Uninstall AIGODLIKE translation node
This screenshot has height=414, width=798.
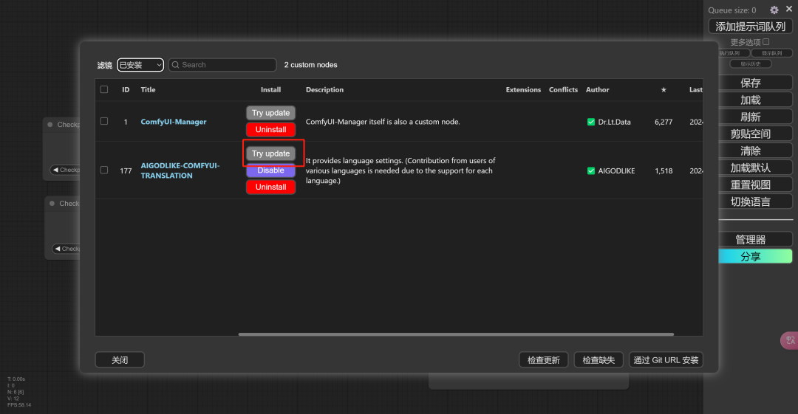pos(270,187)
